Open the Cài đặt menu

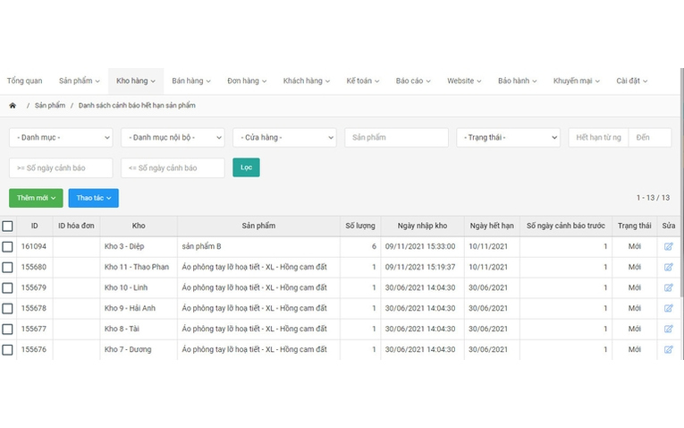coord(631,81)
